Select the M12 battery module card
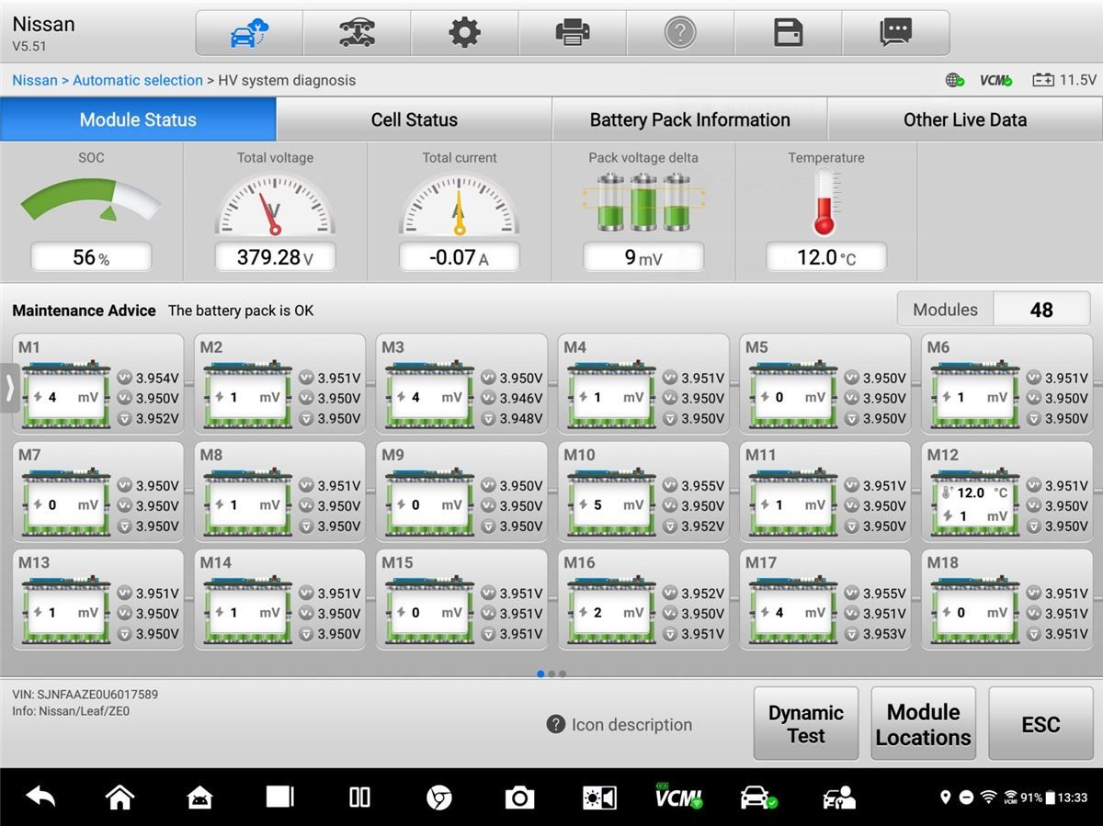Screen dimensions: 1103x826 click(1007, 492)
